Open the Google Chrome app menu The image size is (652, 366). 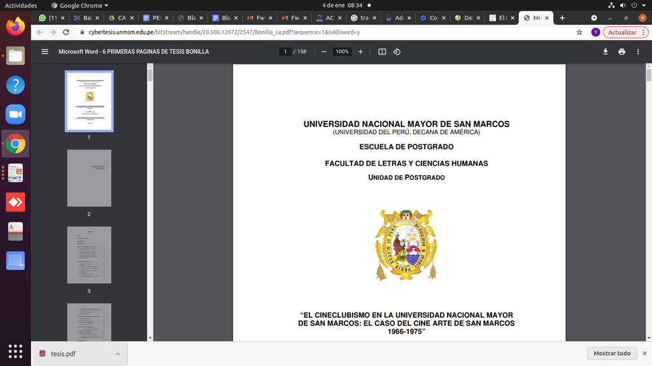click(80, 5)
